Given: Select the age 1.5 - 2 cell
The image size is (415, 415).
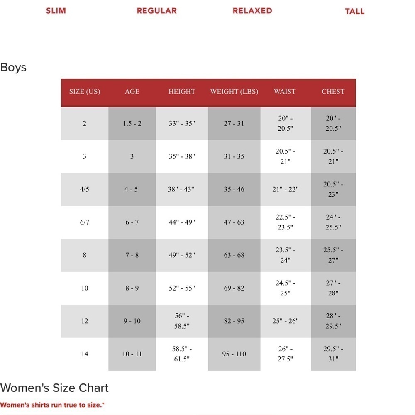Looking at the screenshot, I should point(132,124).
